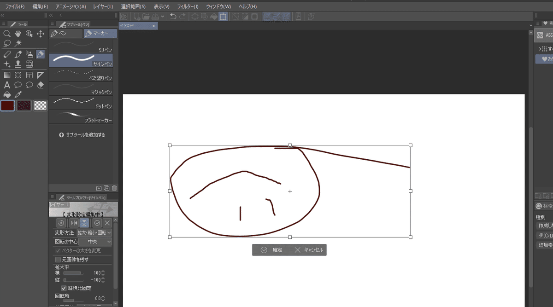Select the Pencil tool icon

[x=7, y=54]
